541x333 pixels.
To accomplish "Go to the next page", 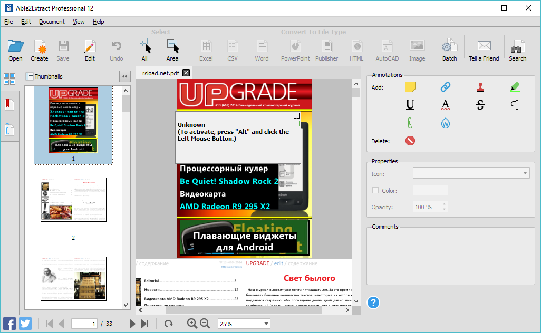I will tap(133, 324).
